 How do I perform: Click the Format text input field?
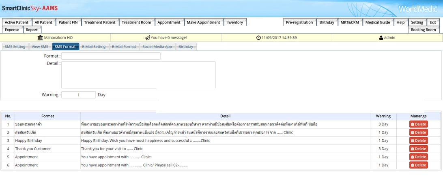click(x=111, y=56)
